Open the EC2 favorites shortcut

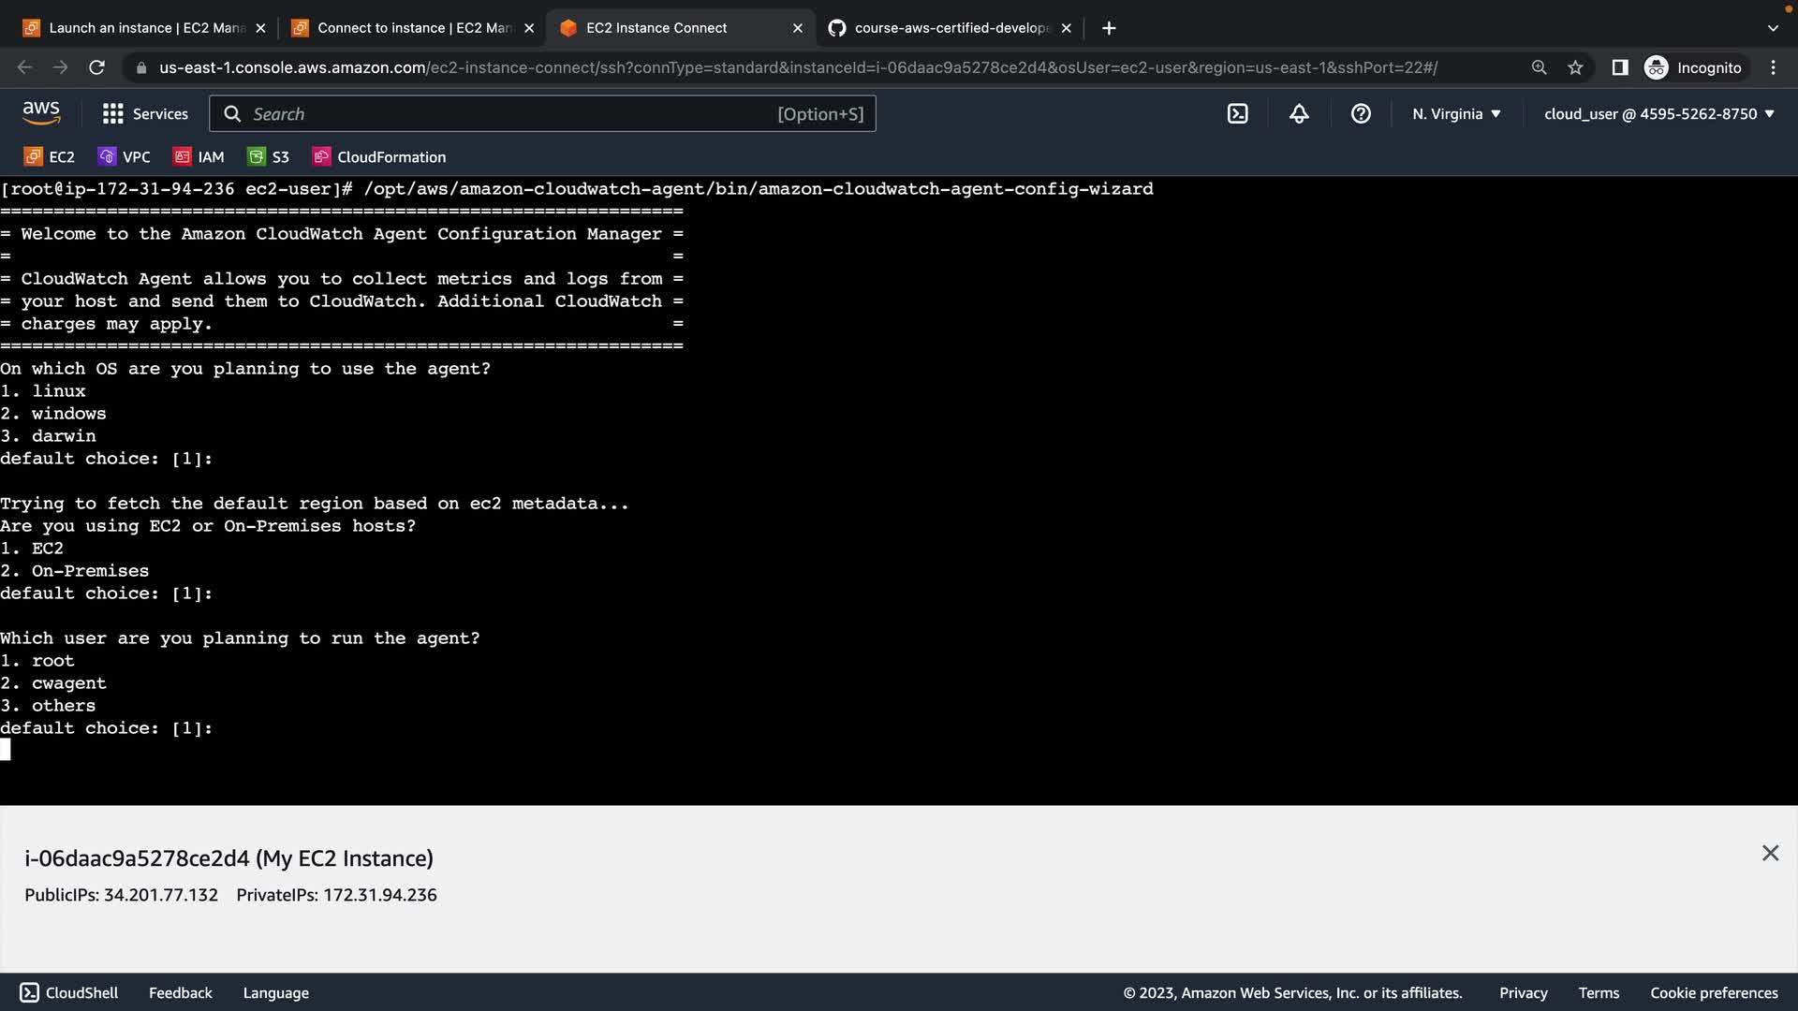pos(50,156)
